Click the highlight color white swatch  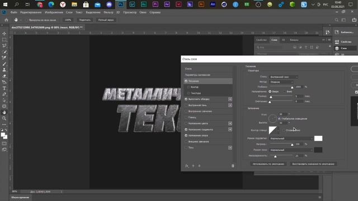318,138
